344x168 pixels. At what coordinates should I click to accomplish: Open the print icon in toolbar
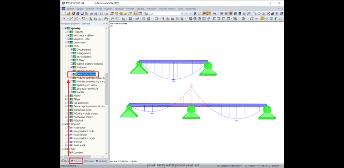[x=91, y=14]
